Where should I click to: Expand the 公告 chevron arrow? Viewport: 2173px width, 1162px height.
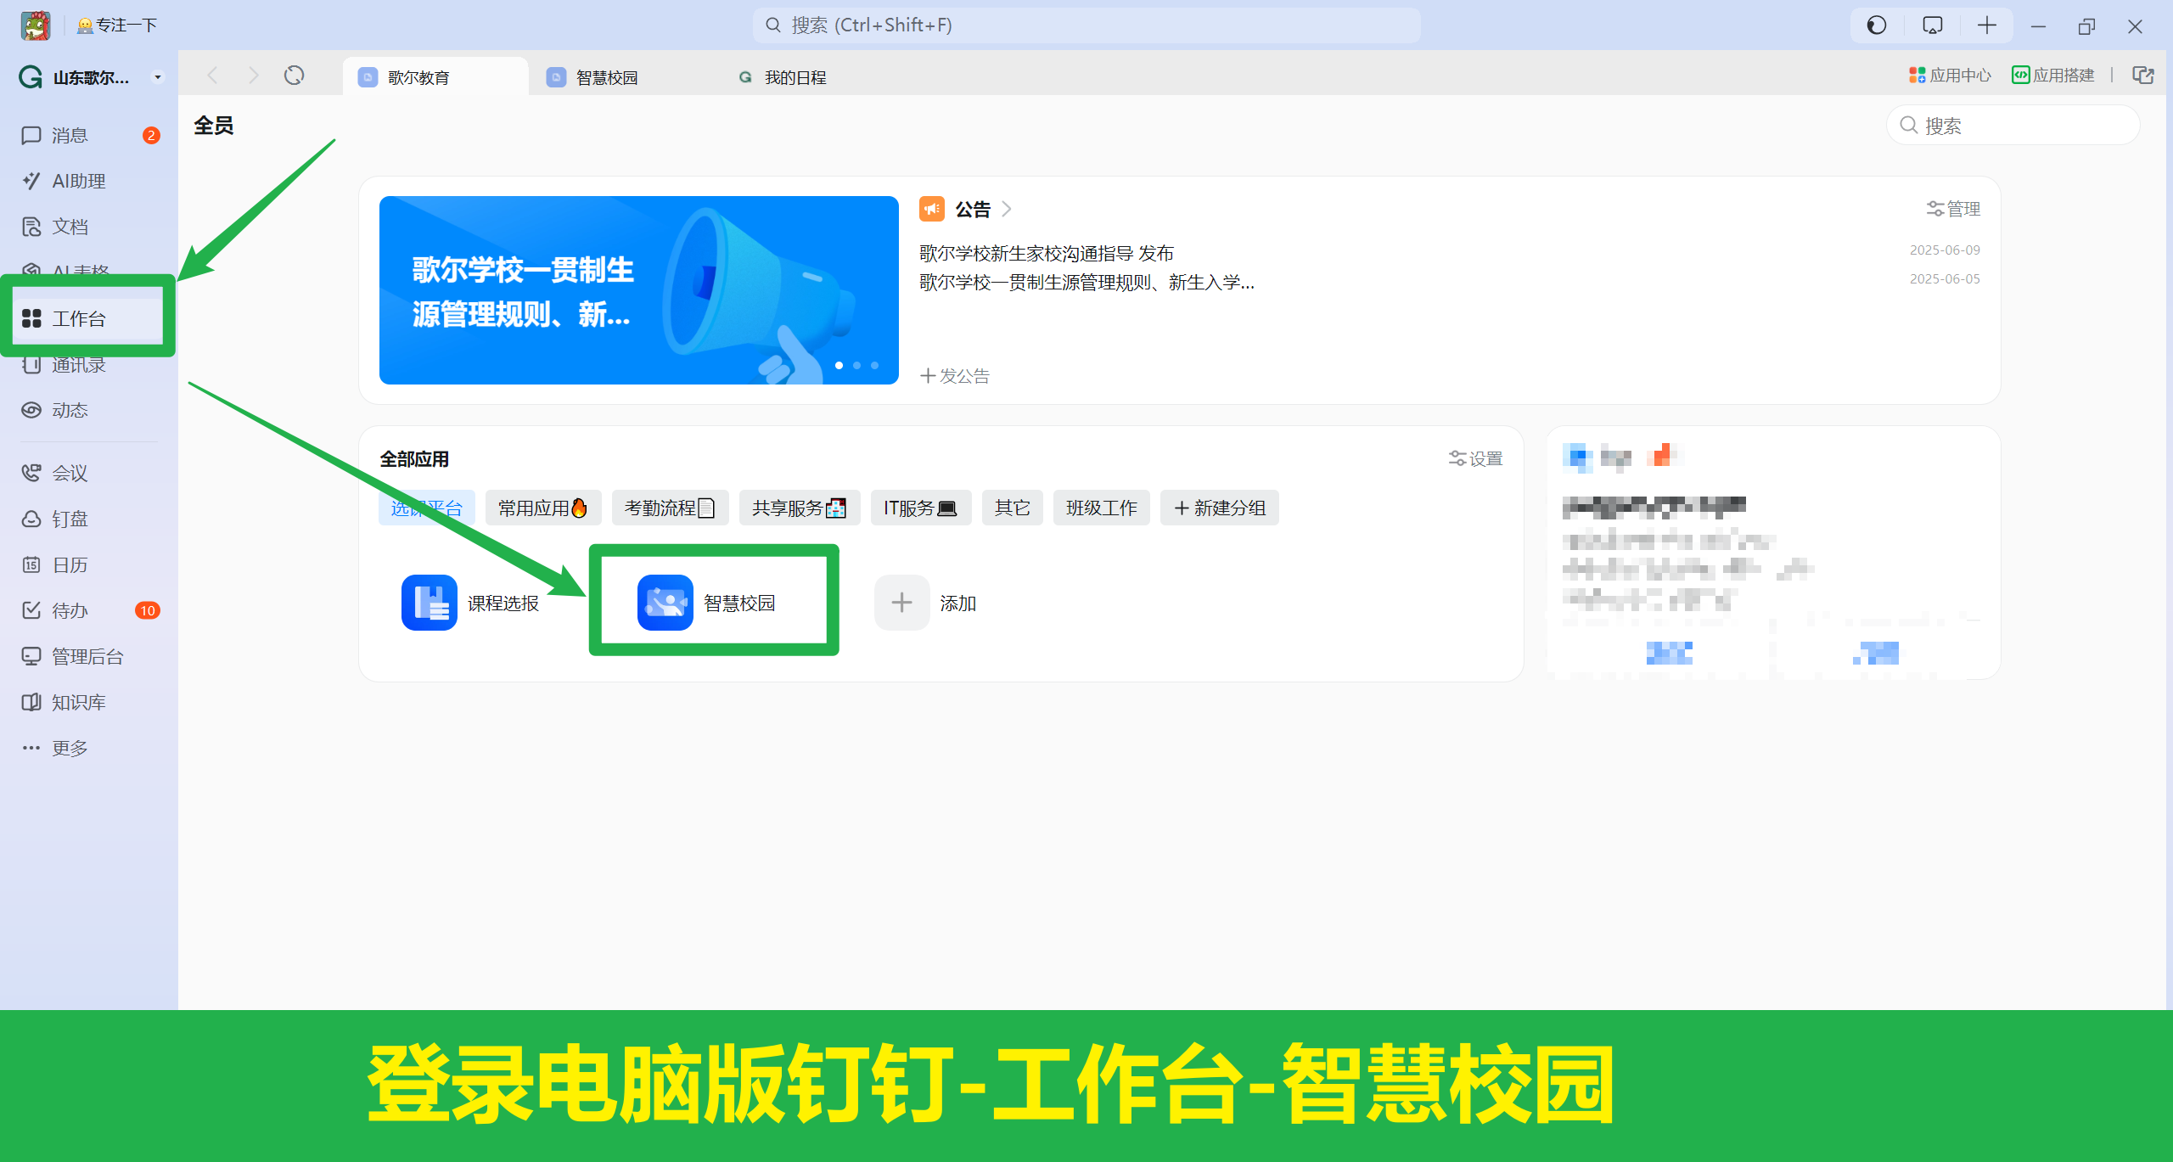(1007, 209)
